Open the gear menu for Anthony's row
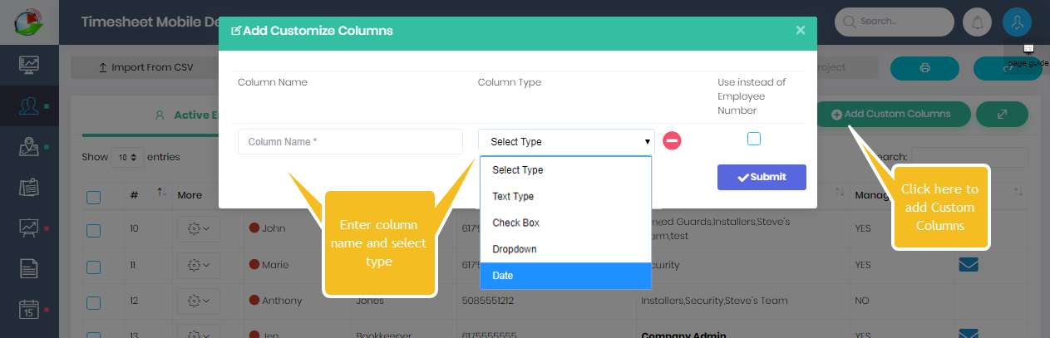 click(x=199, y=301)
